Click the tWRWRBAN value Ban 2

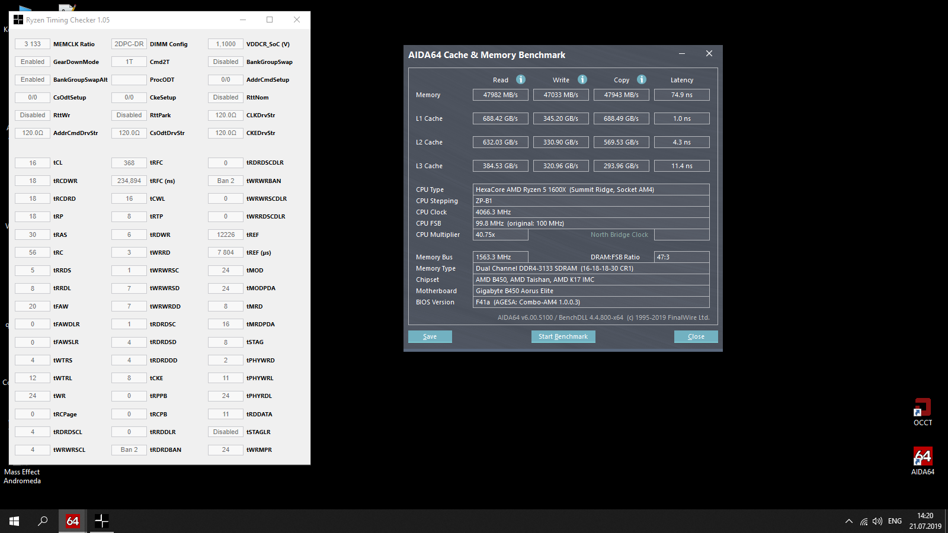(x=226, y=181)
